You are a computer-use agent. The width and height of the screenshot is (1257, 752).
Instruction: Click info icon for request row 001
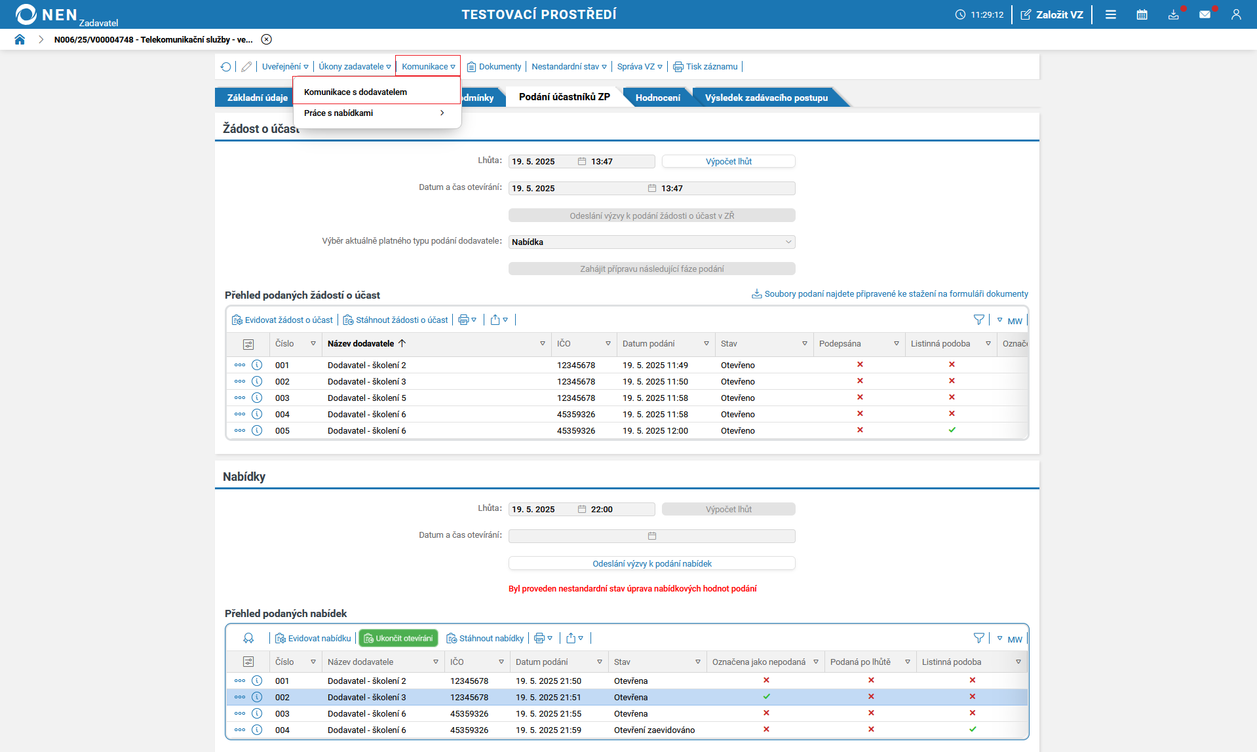pyautogui.click(x=257, y=365)
